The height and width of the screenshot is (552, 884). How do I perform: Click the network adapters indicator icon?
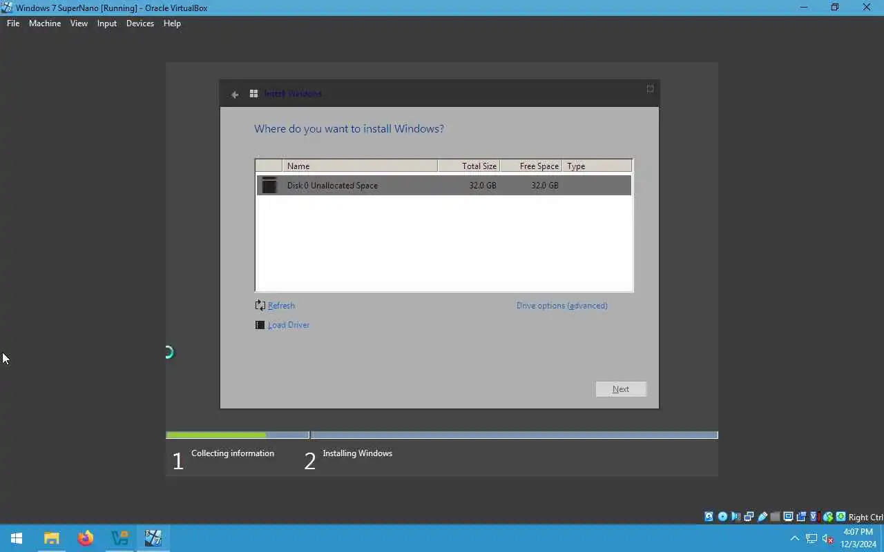pos(749,517)
